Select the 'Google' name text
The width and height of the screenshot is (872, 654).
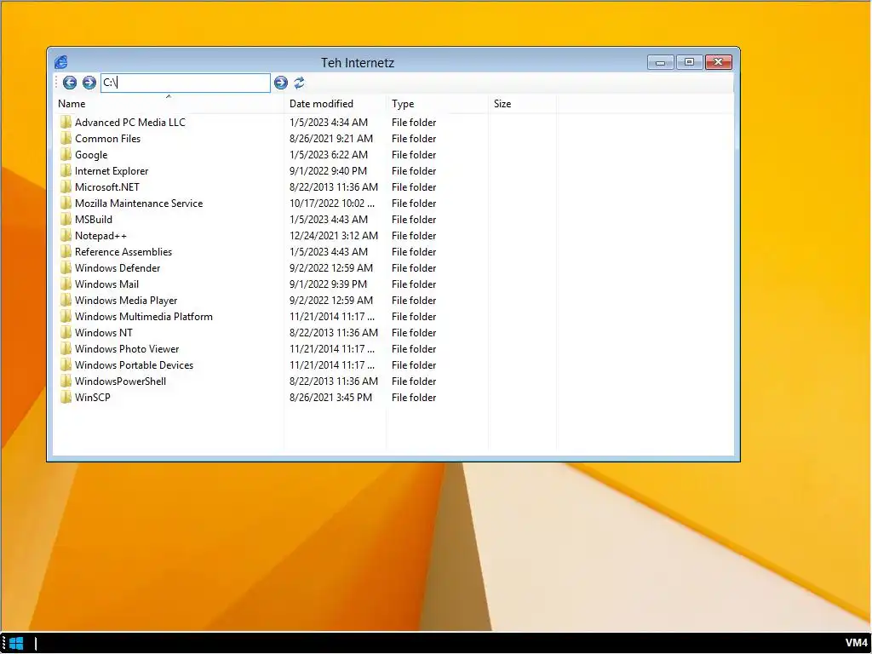coord(91,155)
